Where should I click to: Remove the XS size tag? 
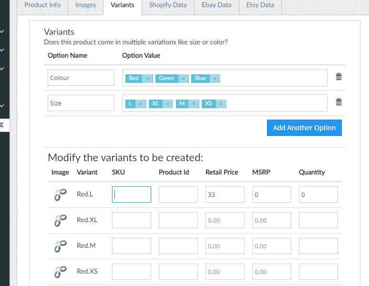[x=221, y=103]
